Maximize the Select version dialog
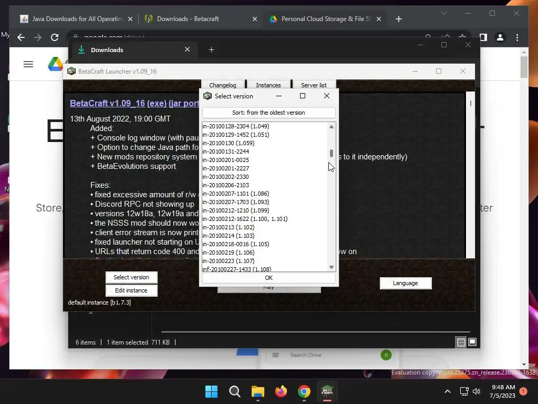538x404 pixels. (x=303, y=96)
